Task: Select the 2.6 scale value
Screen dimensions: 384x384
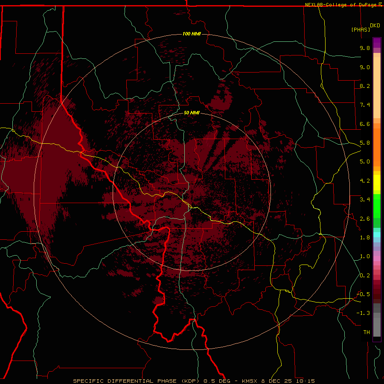Action: click(x=365, y=219)
